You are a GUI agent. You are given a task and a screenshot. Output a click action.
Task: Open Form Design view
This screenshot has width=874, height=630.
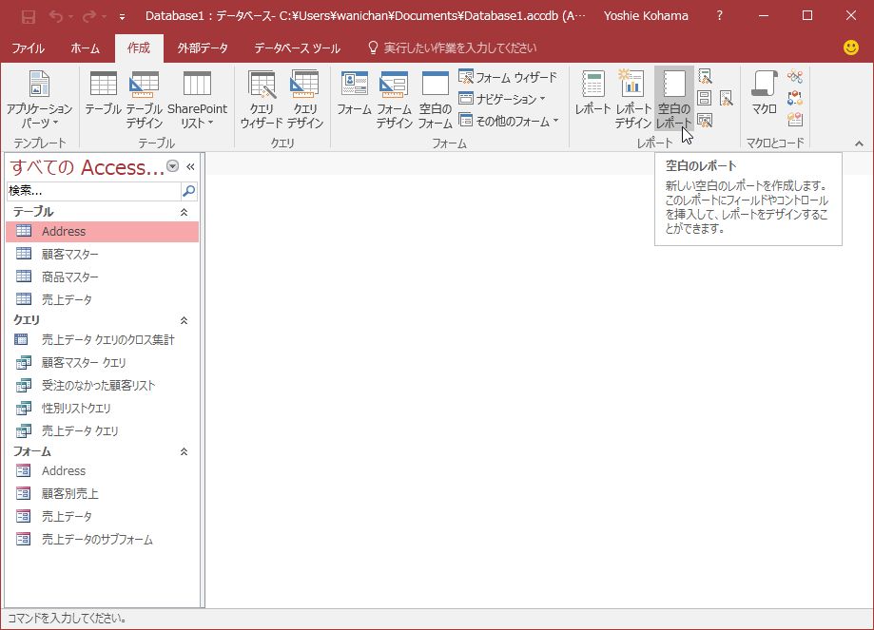tap(394, 100)
